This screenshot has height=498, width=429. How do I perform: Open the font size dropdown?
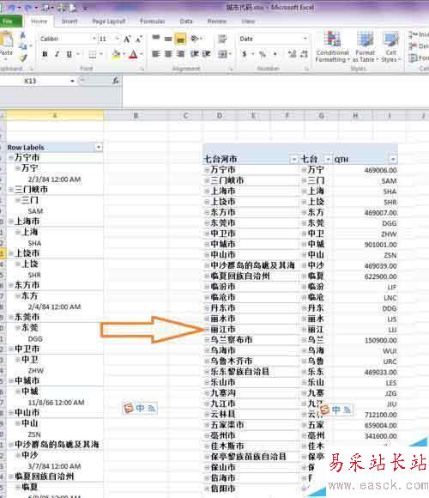click(117, 39)
